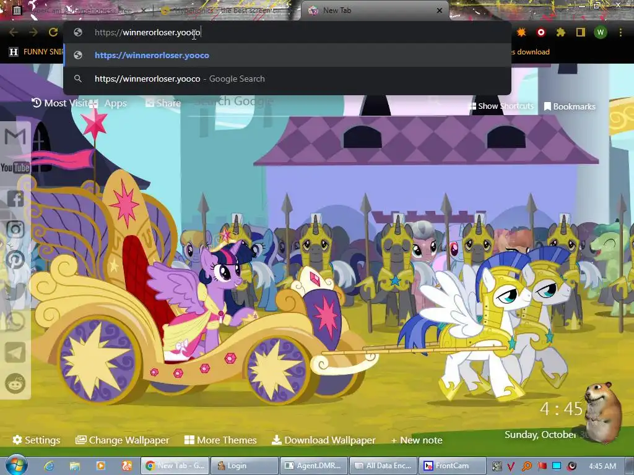Open the download bookmark on the bookmarks bar
The image size is (634, 475).
pos(531,52)
